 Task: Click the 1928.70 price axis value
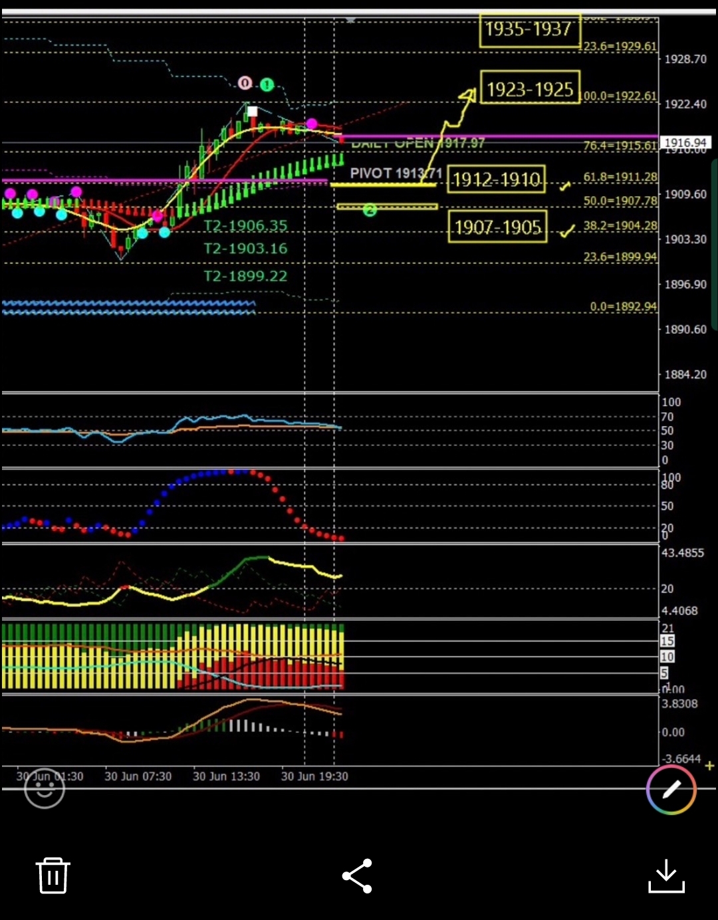(x=685, y=59)
